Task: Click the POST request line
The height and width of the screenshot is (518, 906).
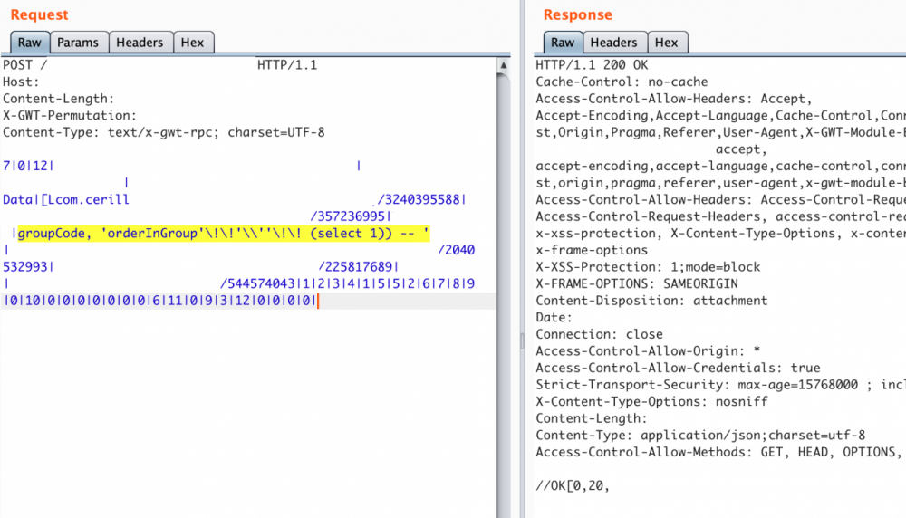Action: [160, 65]
